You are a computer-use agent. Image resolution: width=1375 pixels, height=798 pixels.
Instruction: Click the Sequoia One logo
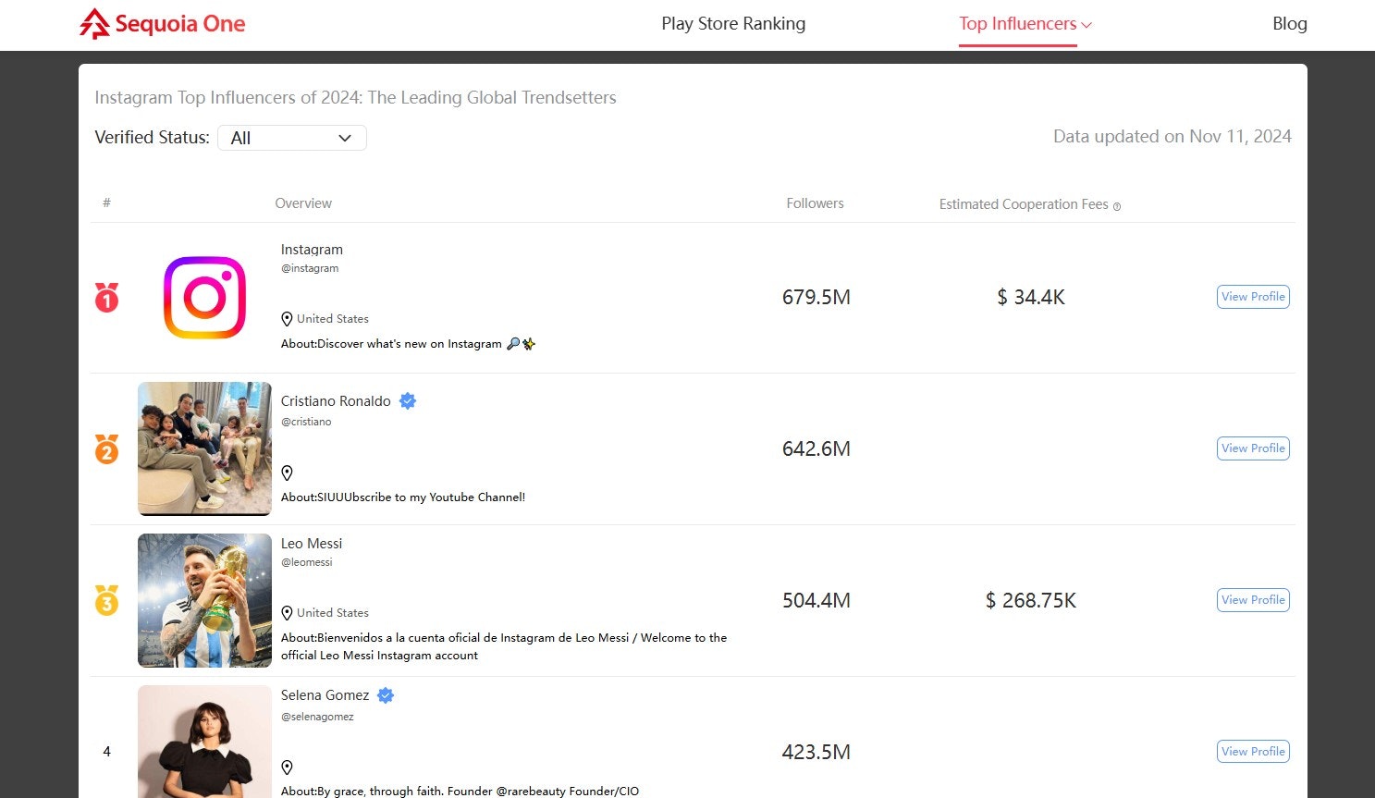pyautogui.click(x=163, y=24)
